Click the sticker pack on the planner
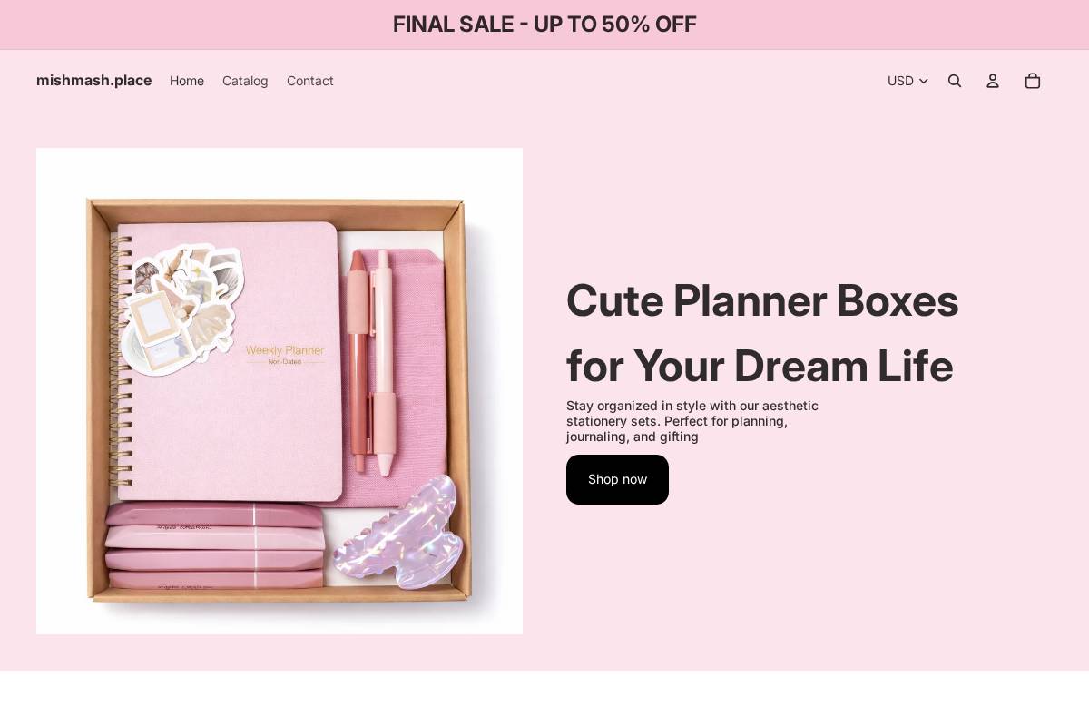This screenshot has height=726, width=1089. point(181,309)
